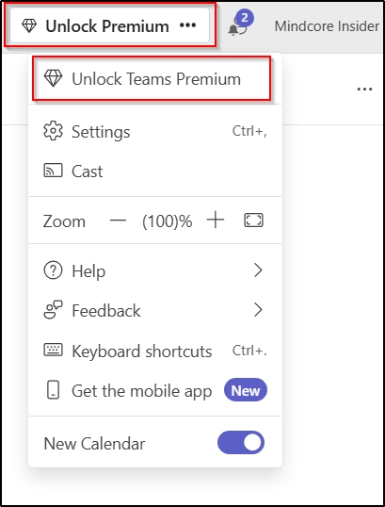The height and width of the screenshot is (507, 385).
Task: Click the Unlock Premium button
Action: tap(110, 25)
